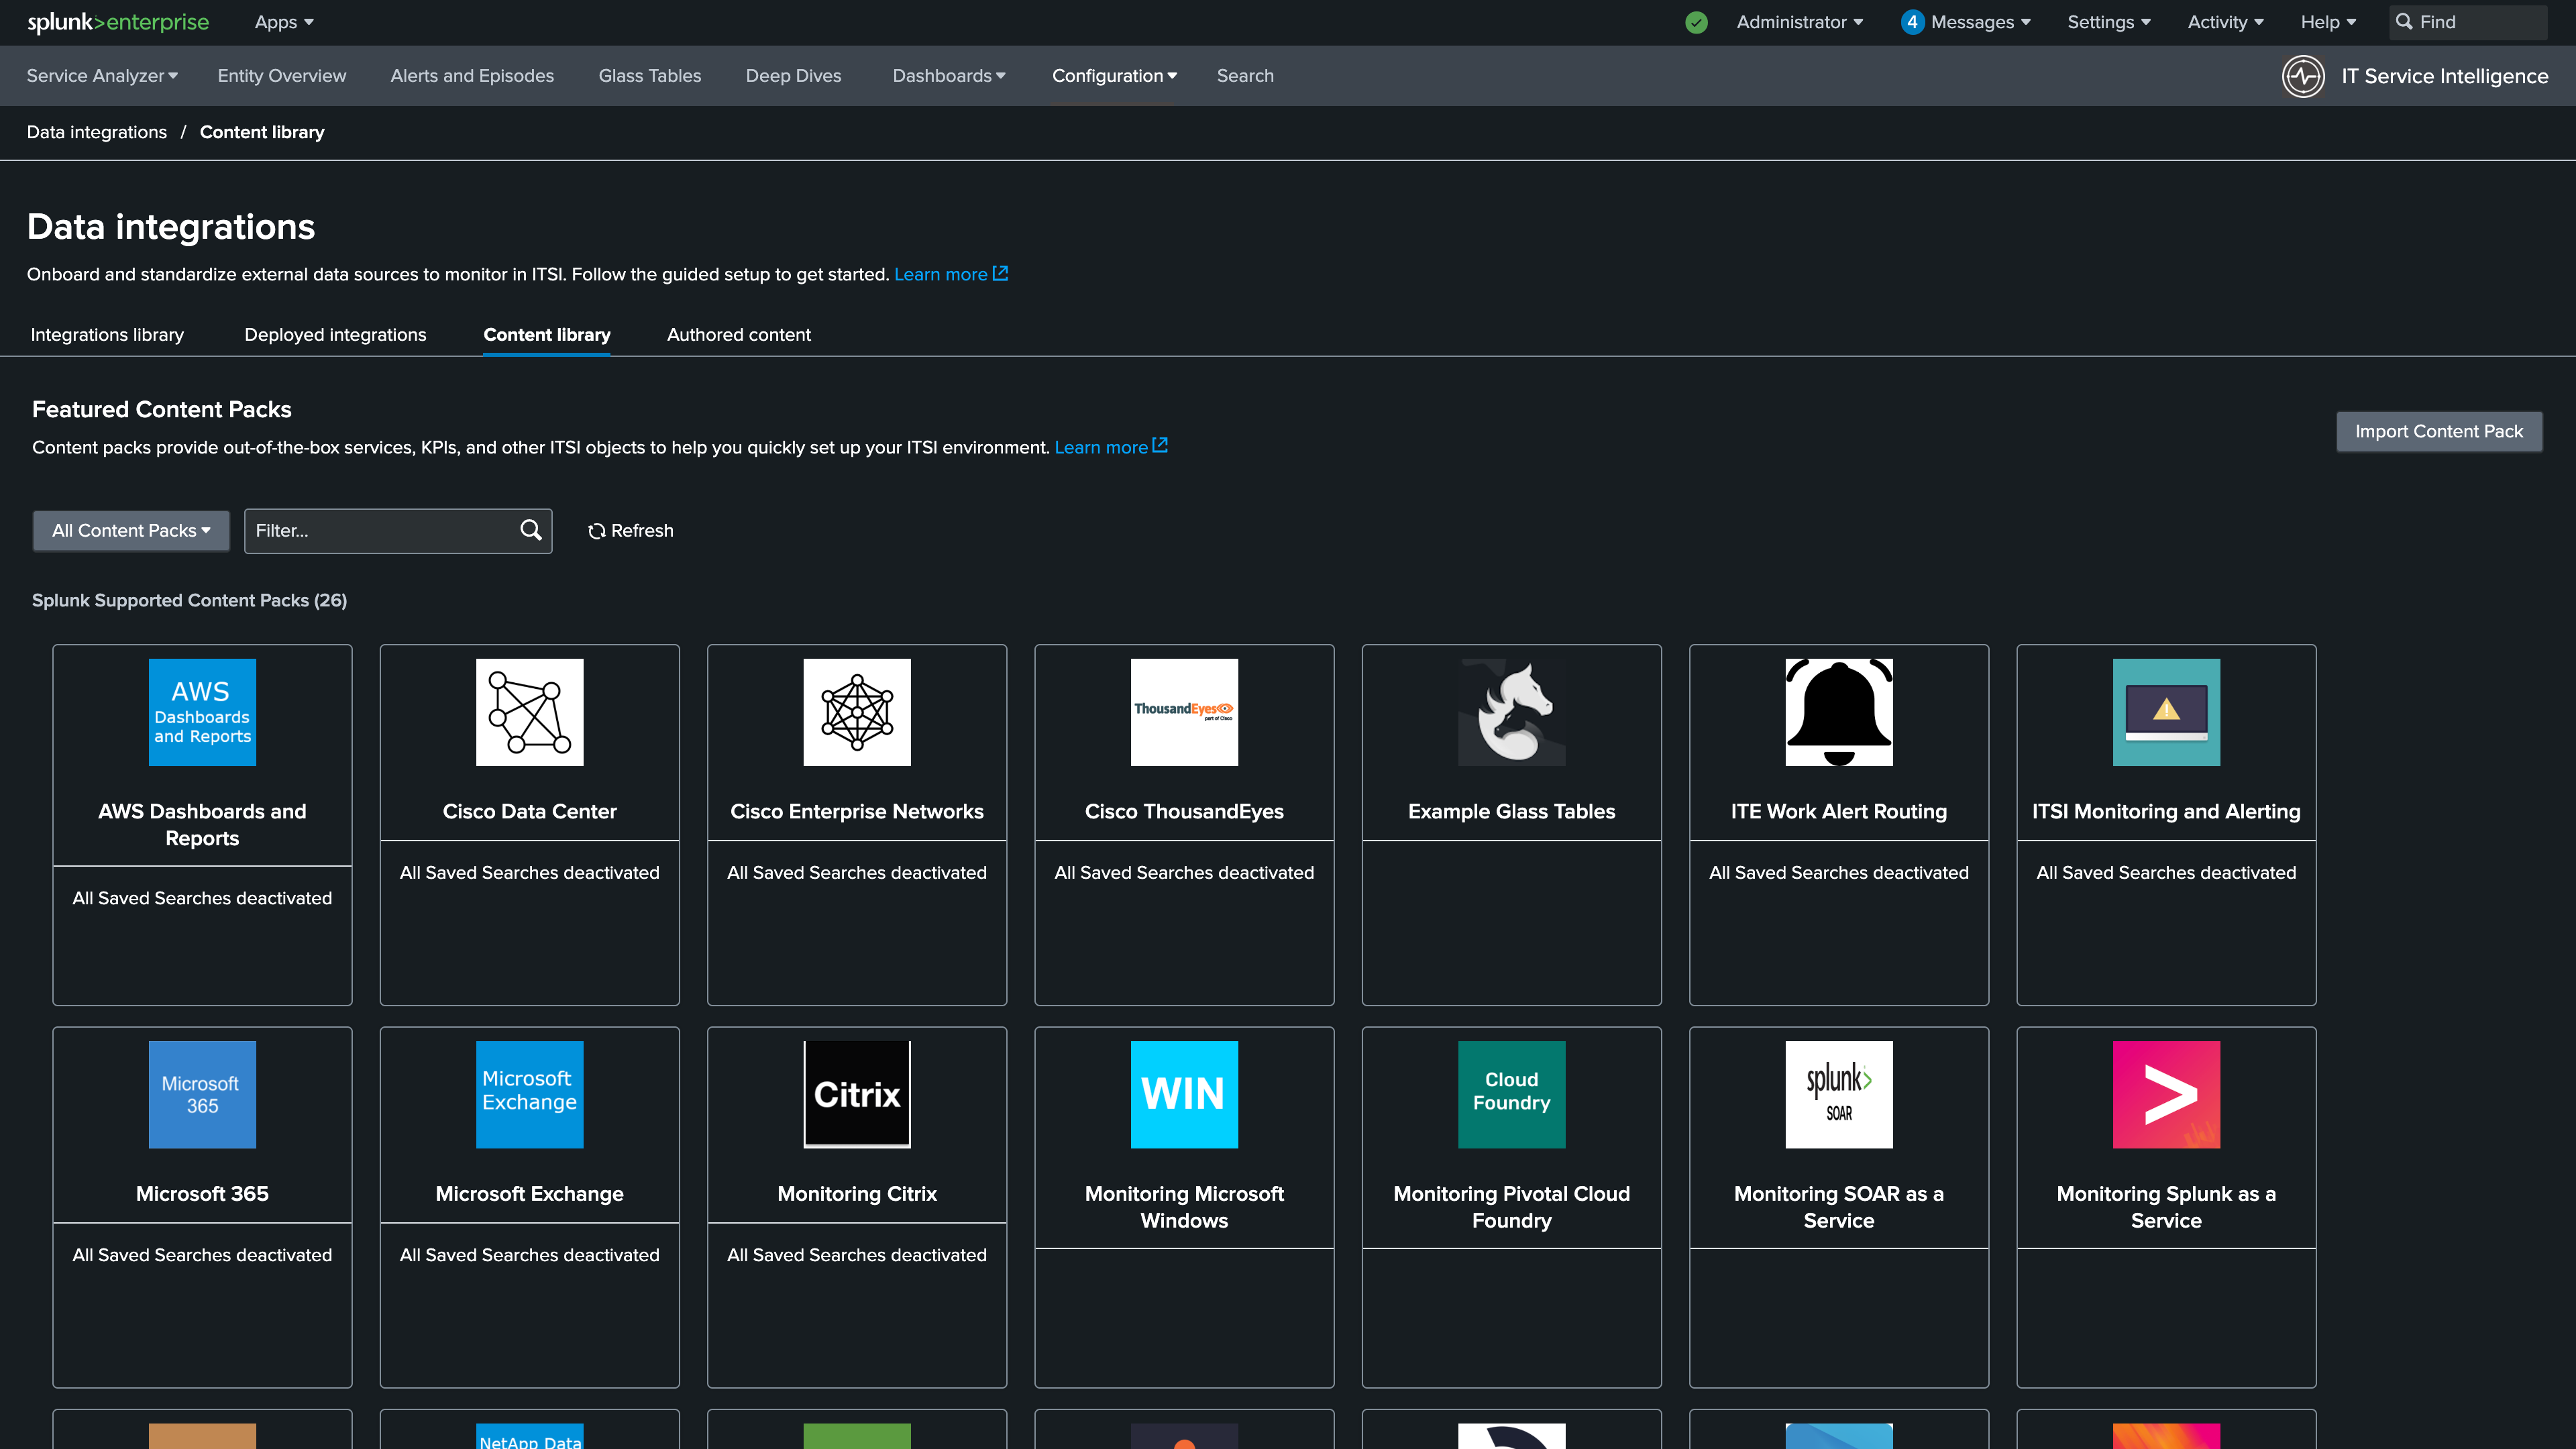Screen dimensions: 2576x1449
Task: Click the green system health check icon
Action: pos(1696,22)
